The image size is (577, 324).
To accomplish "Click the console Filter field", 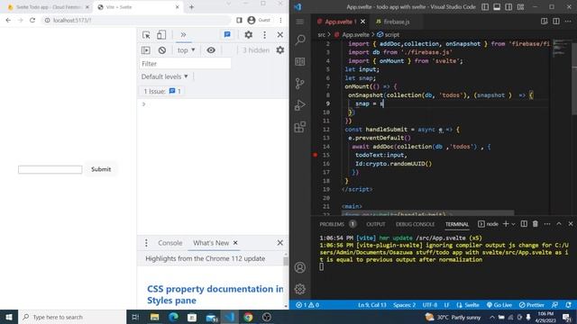I will tap(185, 64).
